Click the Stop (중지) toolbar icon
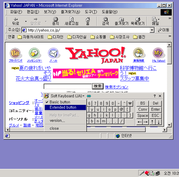179x177 pixels. pyautogui.click(x=55, y=19)
